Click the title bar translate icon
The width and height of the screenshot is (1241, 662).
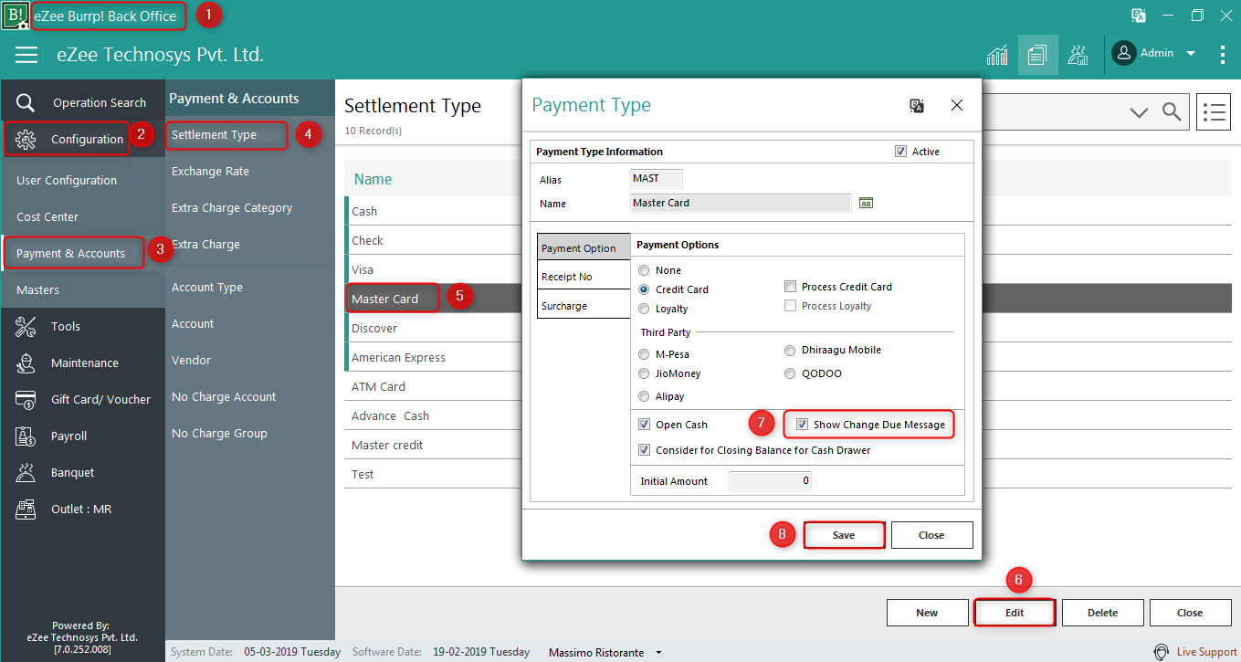1139,16
